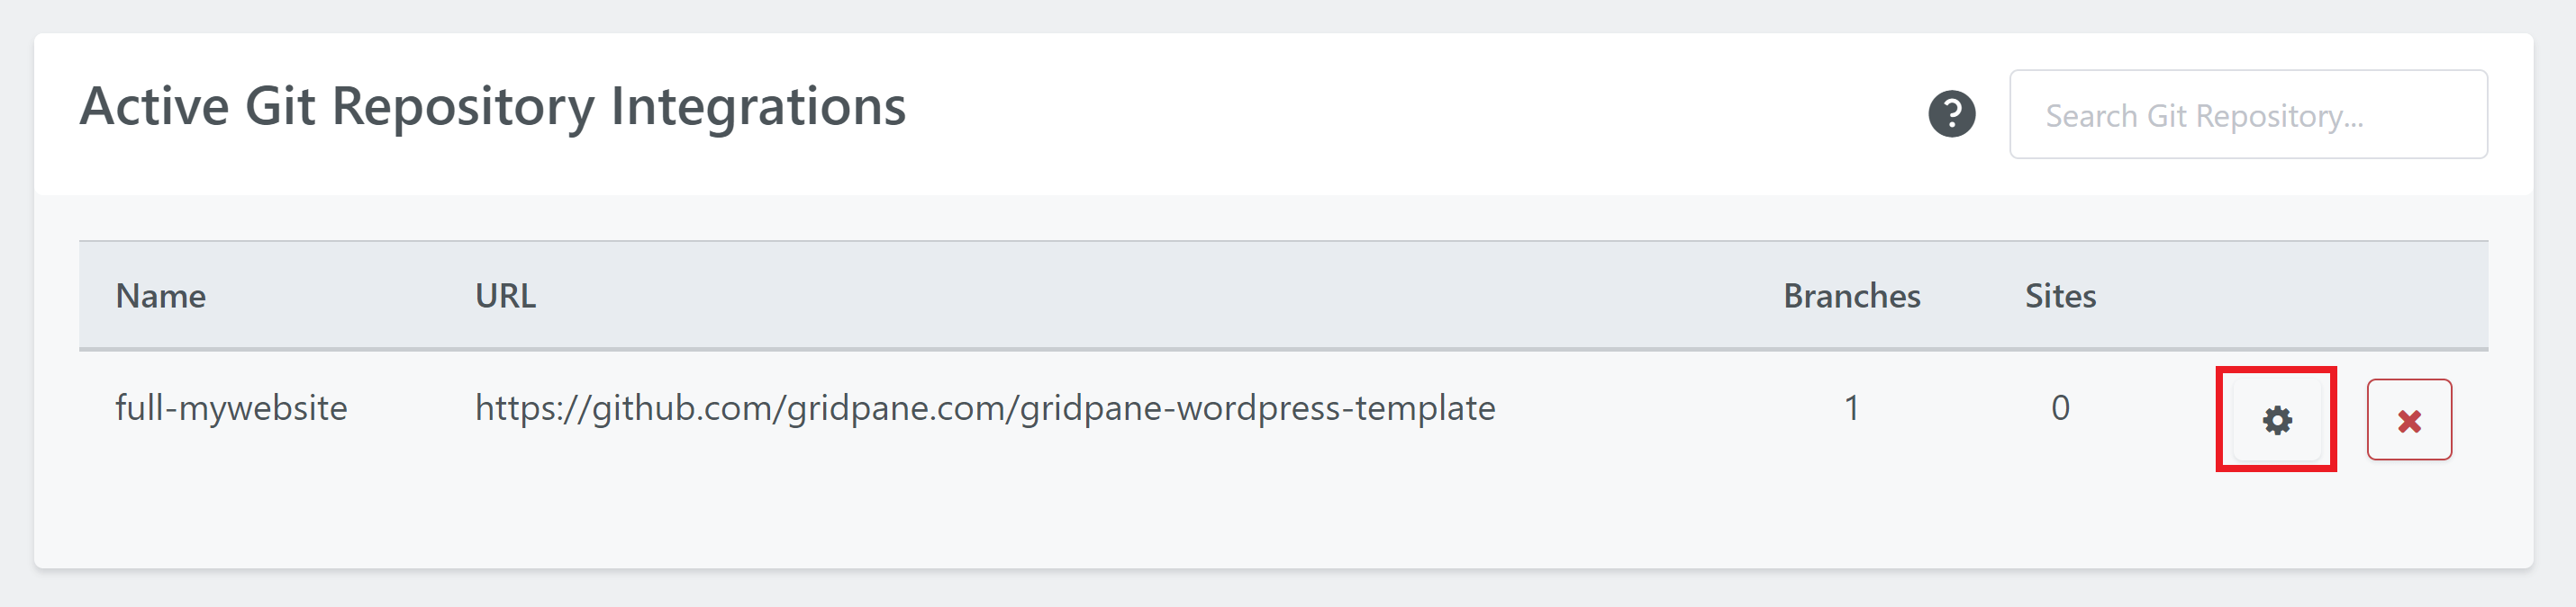Image resolution: width=2576 pixels, height=607 pixels.
Task: Click the word Integrations in the title
Action: pyautogui.click(x=758, y=107)
